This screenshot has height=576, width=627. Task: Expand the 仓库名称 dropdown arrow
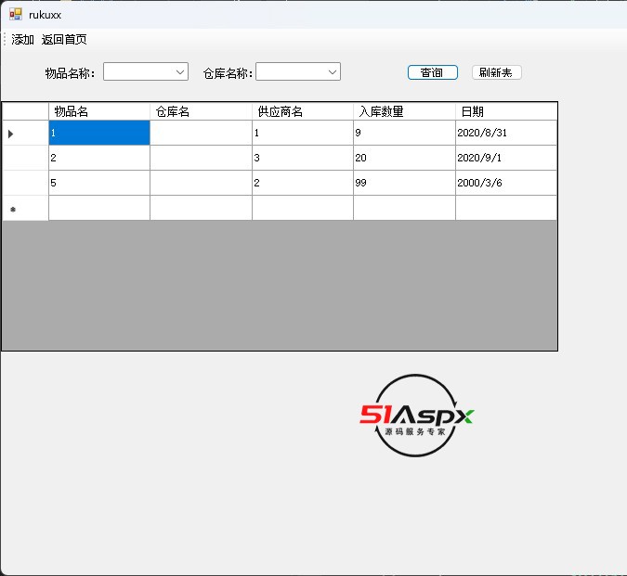(x=333, y=71)
